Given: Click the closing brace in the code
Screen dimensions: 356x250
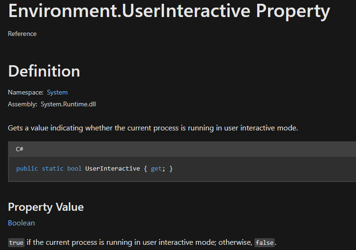Looking at the screenshot, I should (171, 169).
